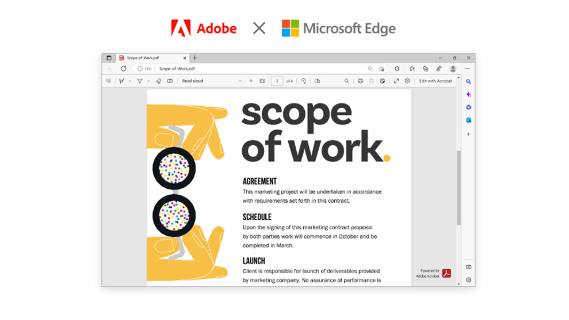This screenshot has height=320, width=569.
Task: Open PDF viewer settings gear
Action: click(407, 81)
